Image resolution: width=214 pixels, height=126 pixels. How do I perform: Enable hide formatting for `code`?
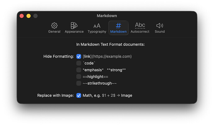79,63
